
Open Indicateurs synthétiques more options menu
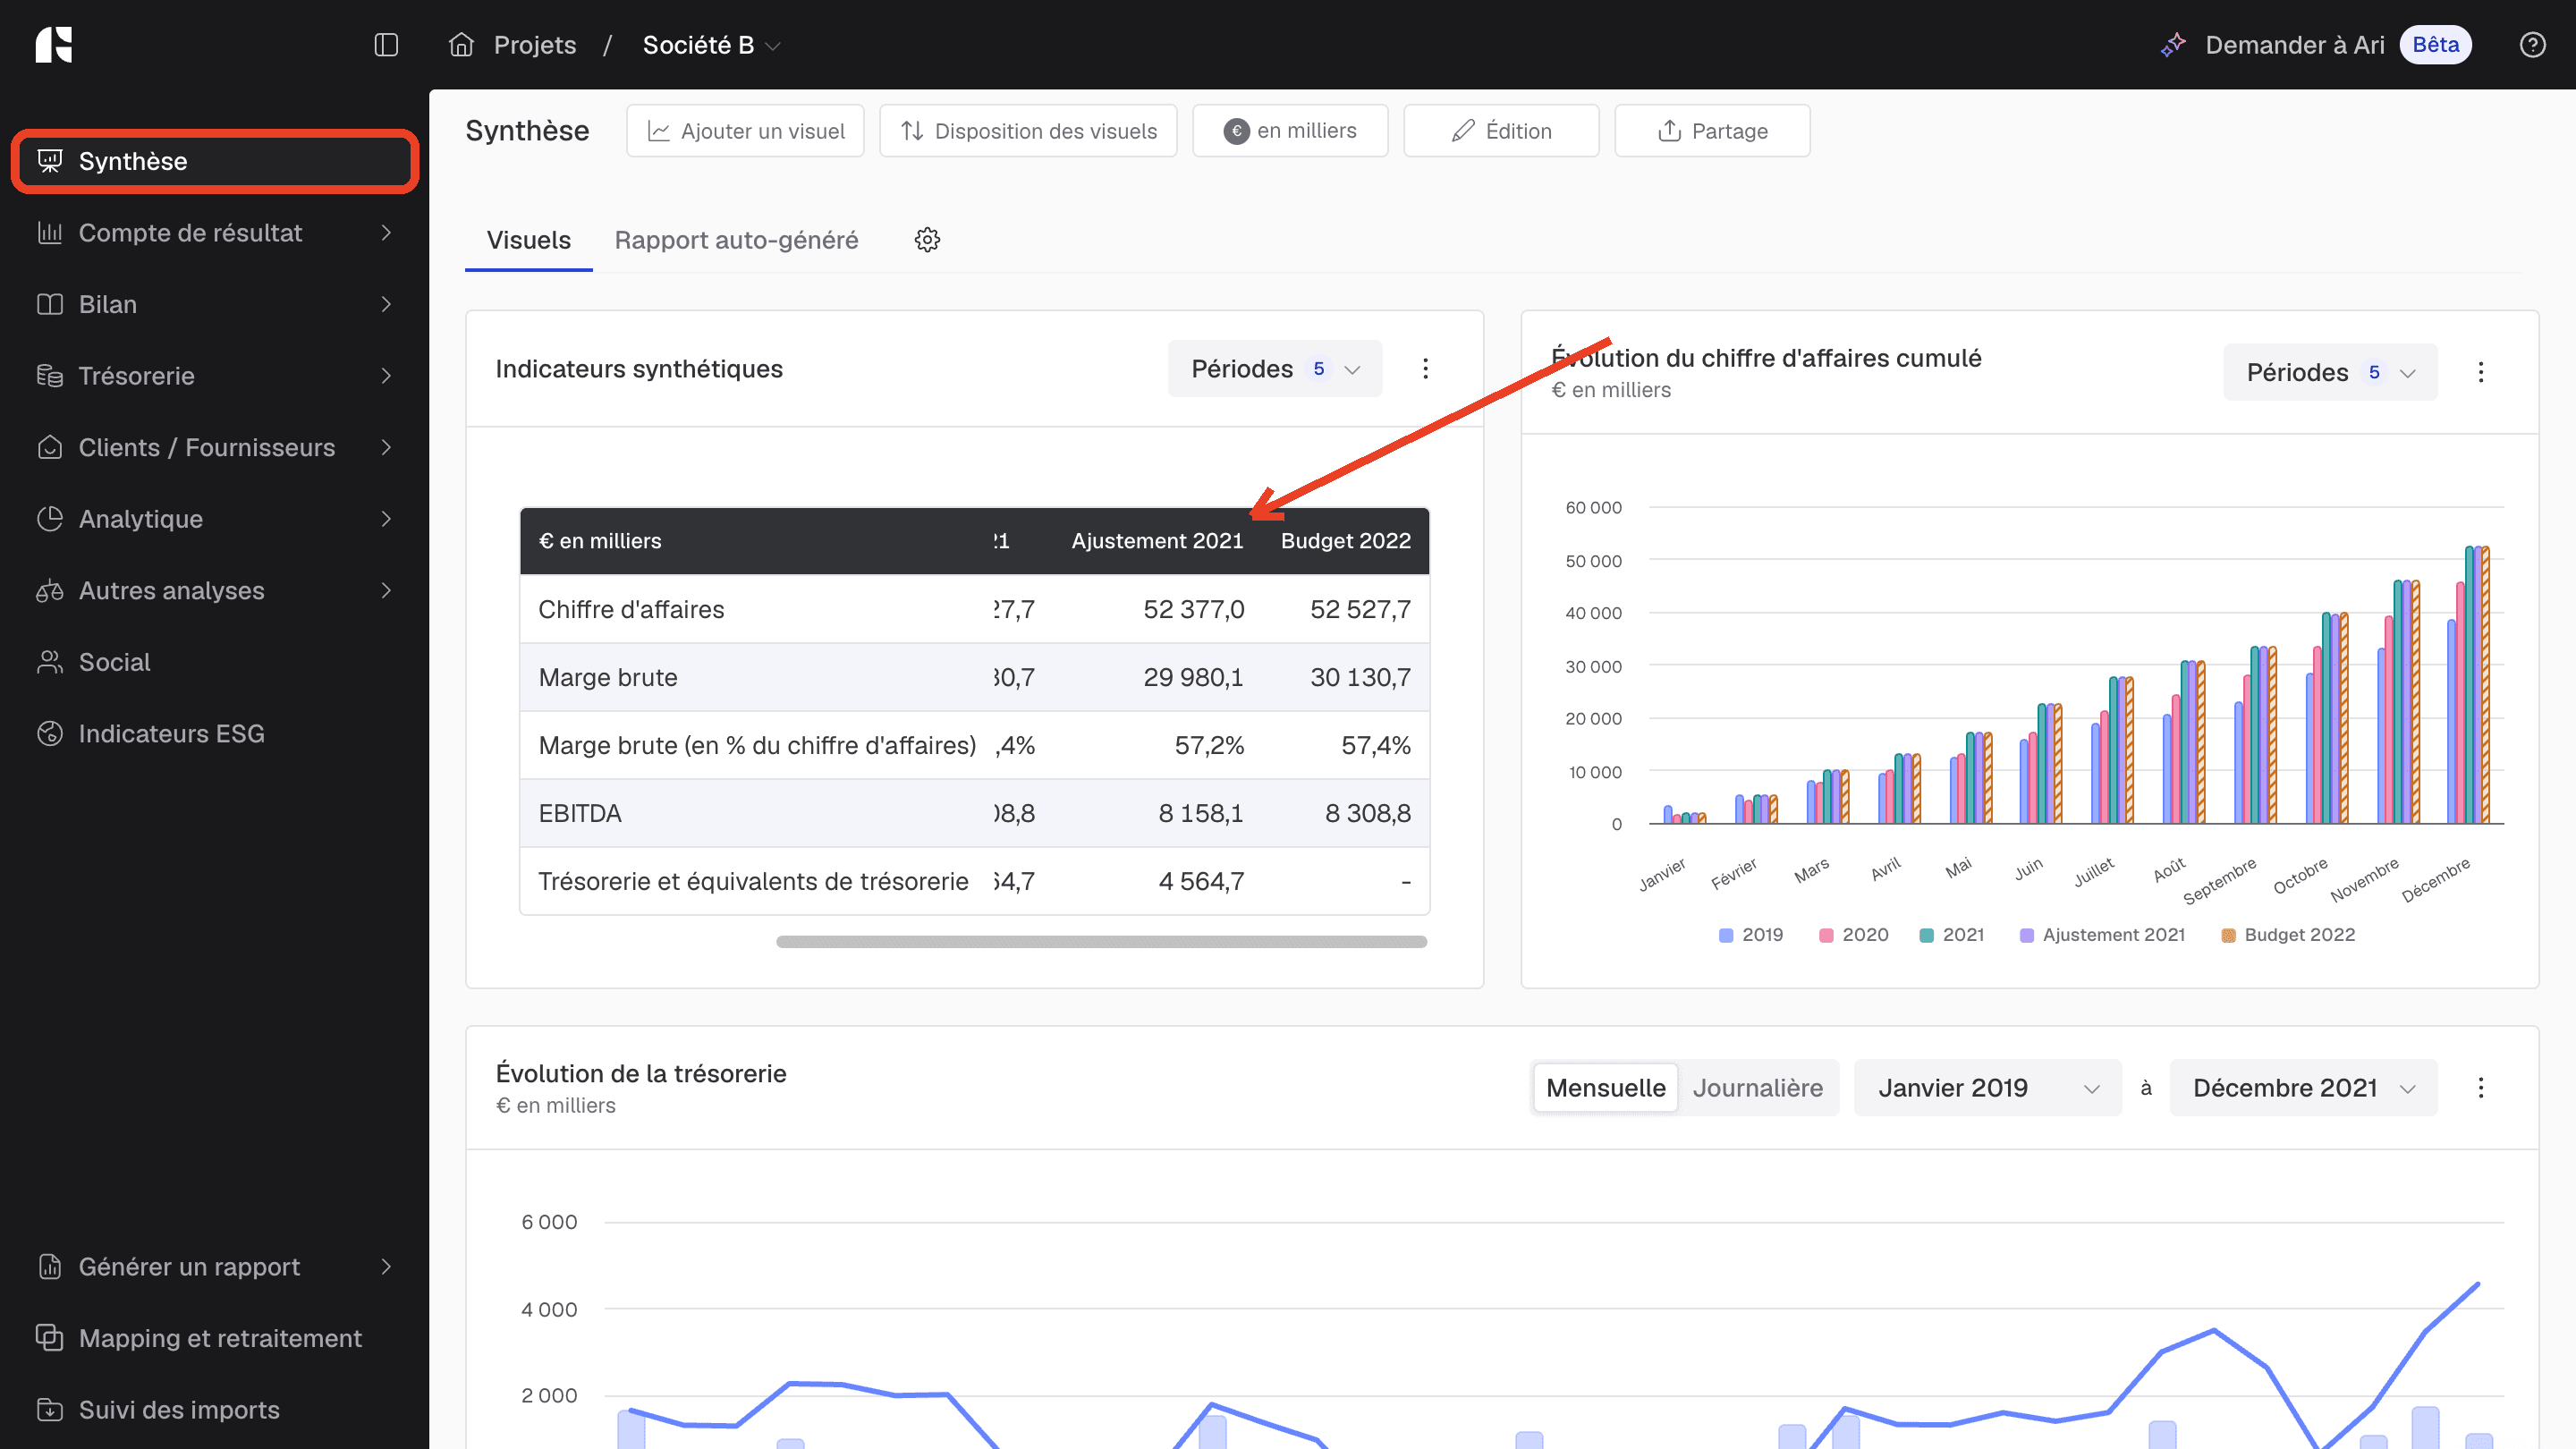point(1426,369)
